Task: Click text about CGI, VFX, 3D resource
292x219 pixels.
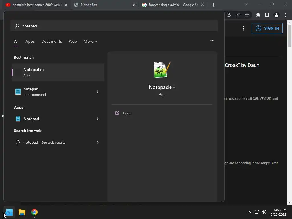Action: (251, 98)
